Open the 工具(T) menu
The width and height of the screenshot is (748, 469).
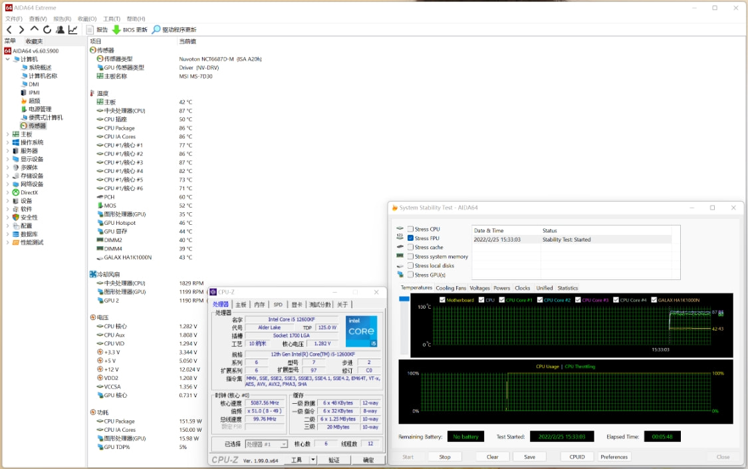pyautogui.click(x=112, y=19)
